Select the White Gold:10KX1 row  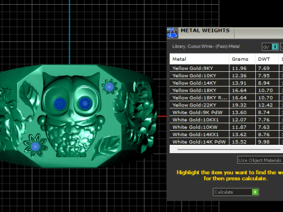coord(226,120)
